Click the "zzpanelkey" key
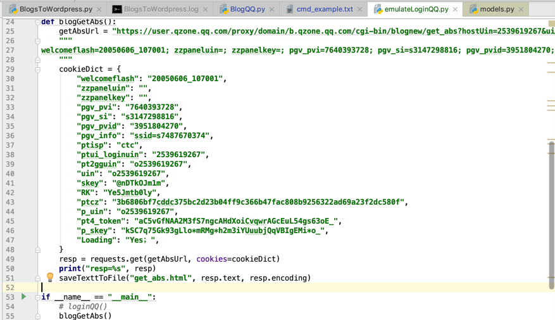555x320 pixels. (x=103, y=98)
